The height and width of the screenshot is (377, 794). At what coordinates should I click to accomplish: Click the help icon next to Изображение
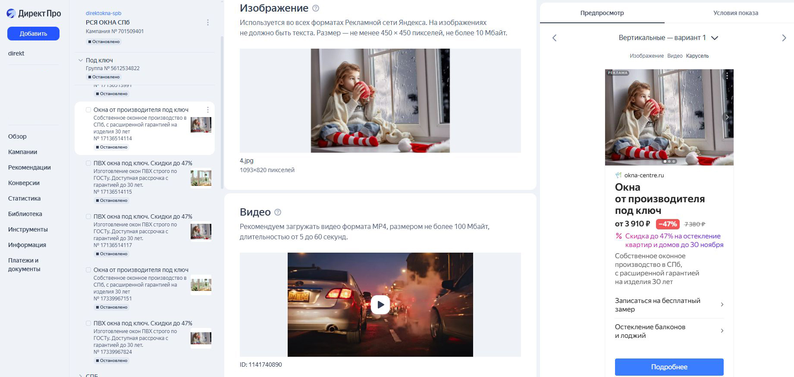pos(316,8)
